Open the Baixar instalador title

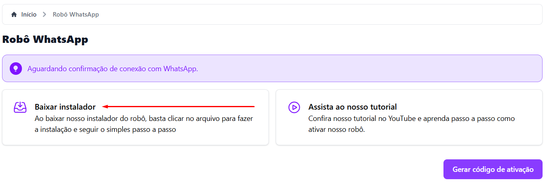(x=65, y=107)
